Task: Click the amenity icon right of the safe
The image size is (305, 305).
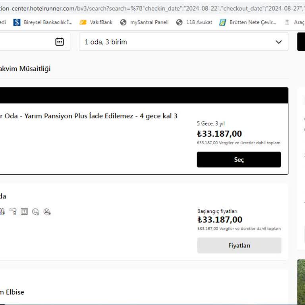Action: pos(36,212)
